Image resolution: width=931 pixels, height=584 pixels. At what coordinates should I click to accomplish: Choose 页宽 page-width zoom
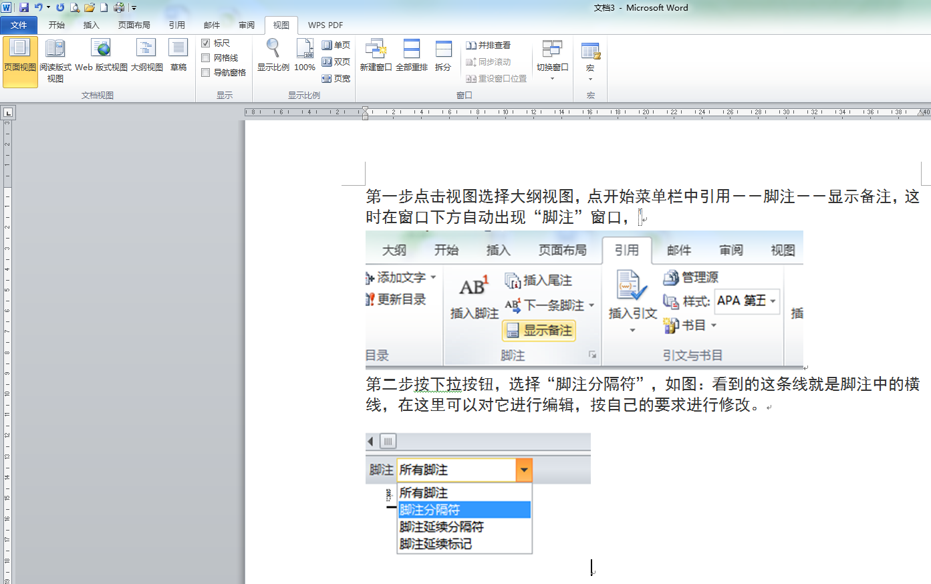tap(336, 78)
